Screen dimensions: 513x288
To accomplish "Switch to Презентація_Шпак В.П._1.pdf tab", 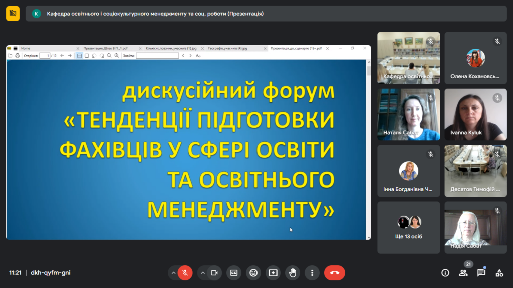I will coord(104,48).
